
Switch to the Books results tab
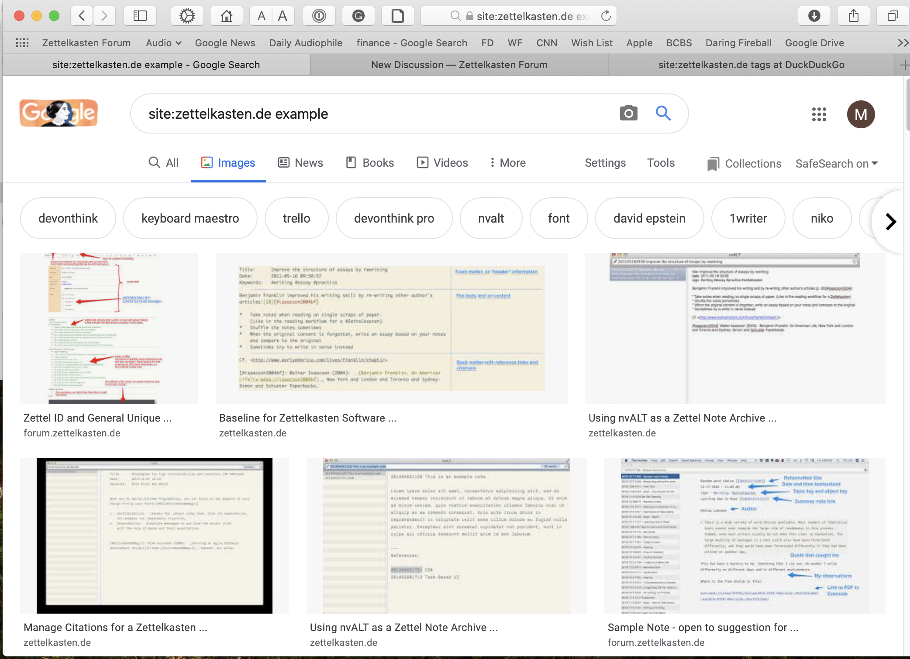[x=370, y=163]
